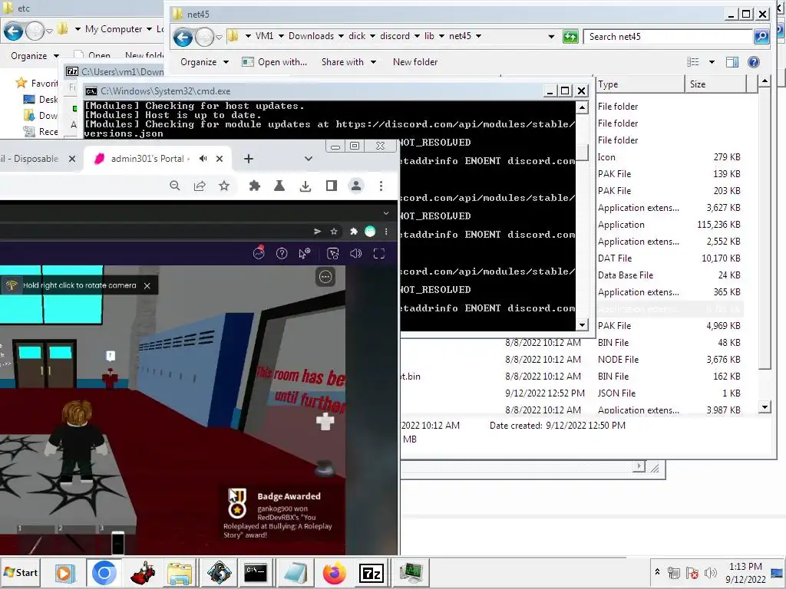This screenshot has height=589, width=786.
Task: Click the magnifier icon in Search net45 box
Action: pyautogui.click(x=761, y=37)
